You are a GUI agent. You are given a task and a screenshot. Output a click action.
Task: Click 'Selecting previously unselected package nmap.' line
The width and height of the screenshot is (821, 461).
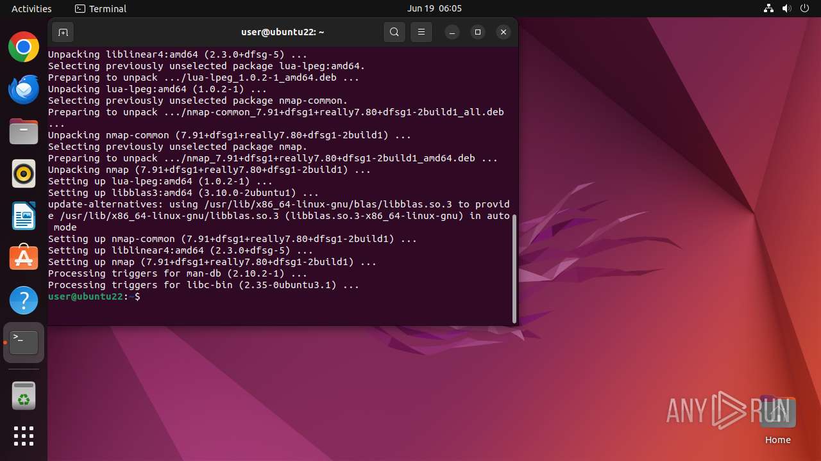click(178, 147)
